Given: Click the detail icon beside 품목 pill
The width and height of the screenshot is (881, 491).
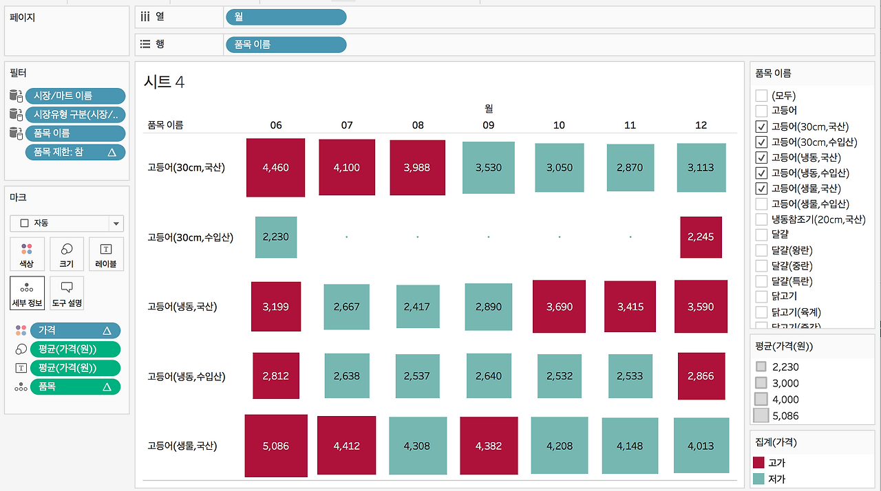Looking at the screenshot, I should coord(21,387).
